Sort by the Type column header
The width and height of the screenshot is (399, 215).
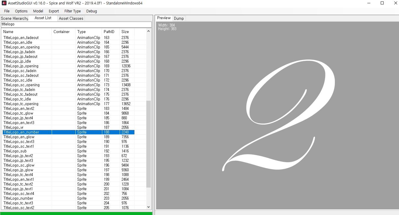[89, 32]
